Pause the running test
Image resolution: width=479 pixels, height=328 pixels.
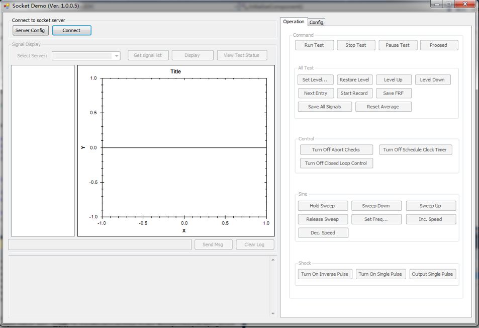pos(398,45)
